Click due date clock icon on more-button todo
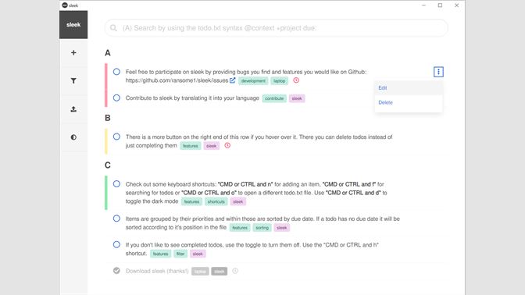 point(227,145)
